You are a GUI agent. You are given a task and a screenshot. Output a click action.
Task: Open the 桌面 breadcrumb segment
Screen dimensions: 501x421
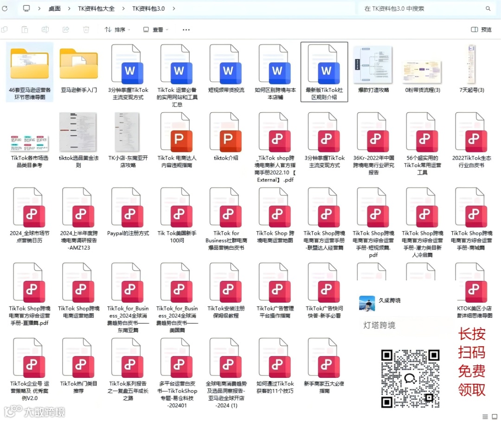(x=55, y=9)
